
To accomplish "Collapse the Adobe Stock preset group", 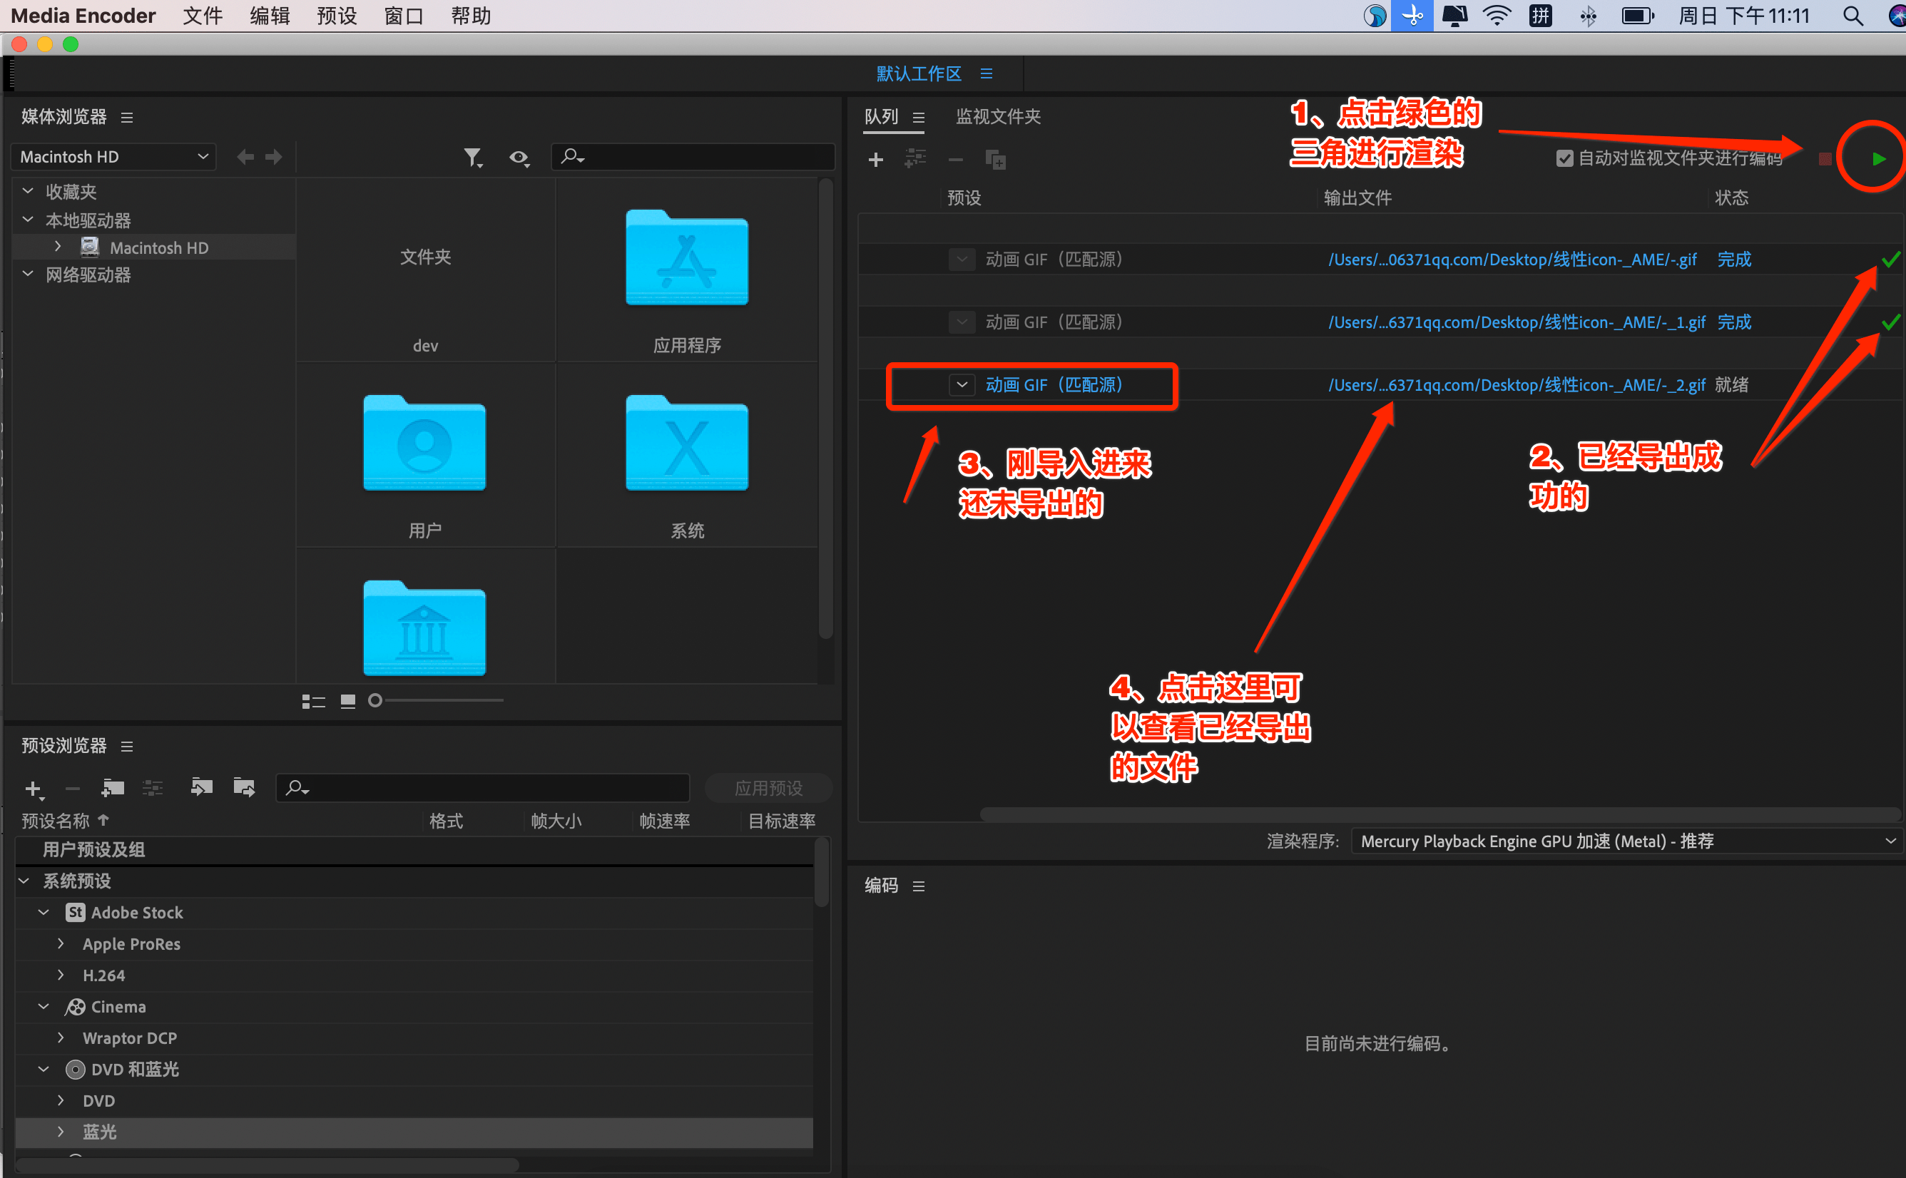I will (44, 912).
